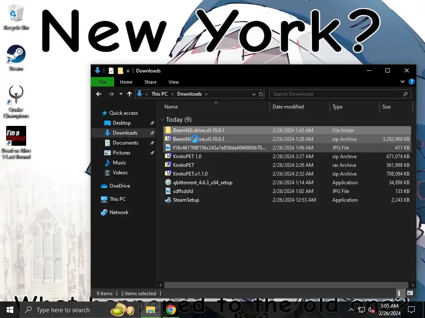Viewport: 425px width, 318px height.
Task: Click the muted volume icon in tray
Action: 371,310
